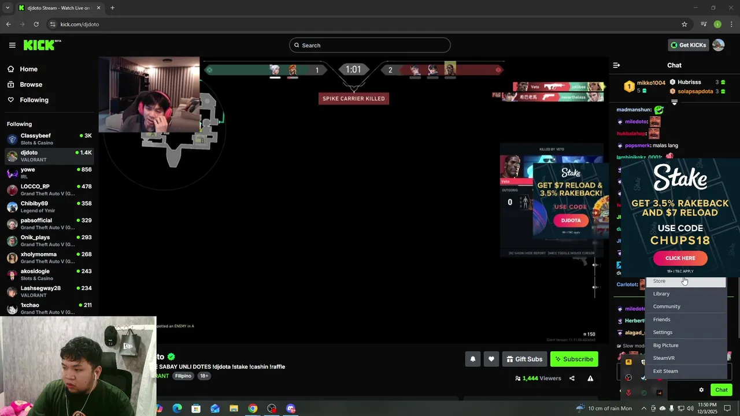This screenshot has width=740, height=416.
Task: Choose Exit Steam in the tray menu
Action: 686,371
